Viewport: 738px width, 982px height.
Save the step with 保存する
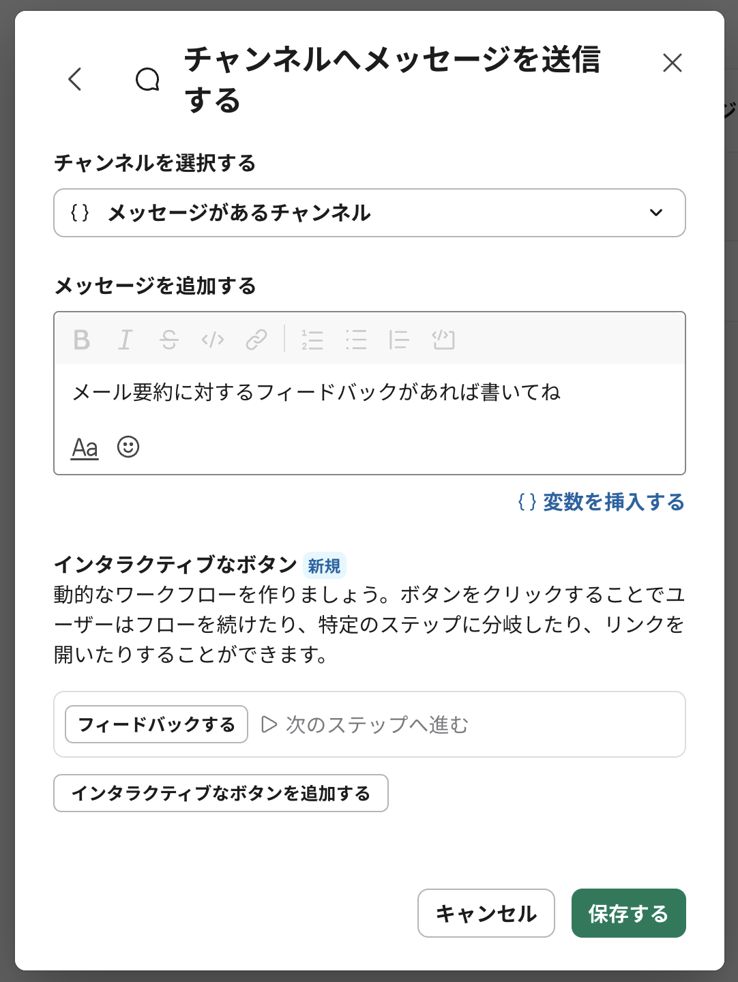click(628, 913)
